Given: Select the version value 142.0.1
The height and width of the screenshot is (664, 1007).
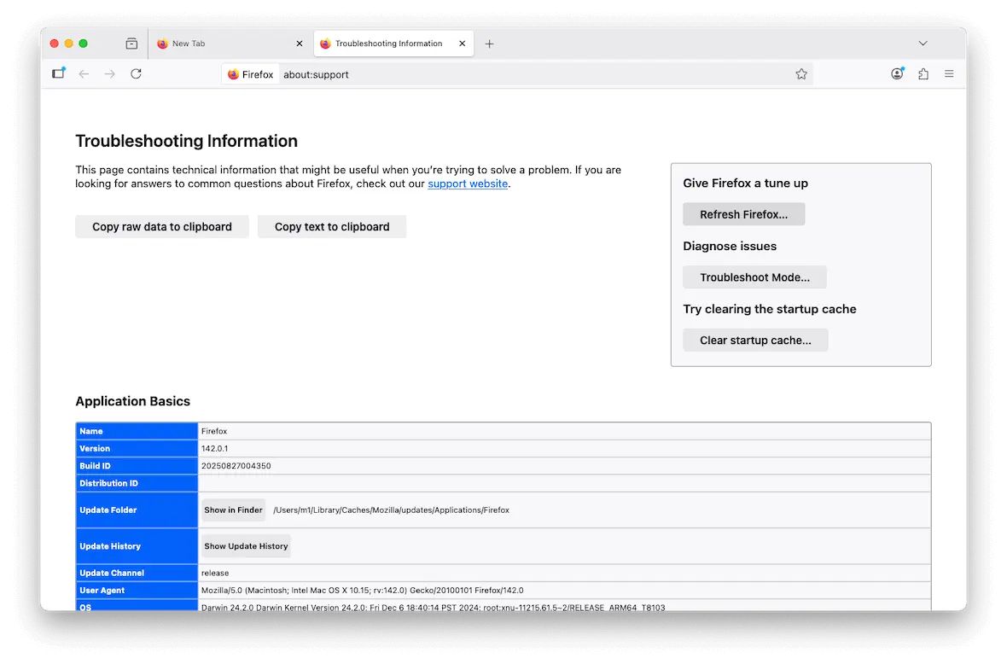Looking at the screenshot, I should click(x=214, y=448).
